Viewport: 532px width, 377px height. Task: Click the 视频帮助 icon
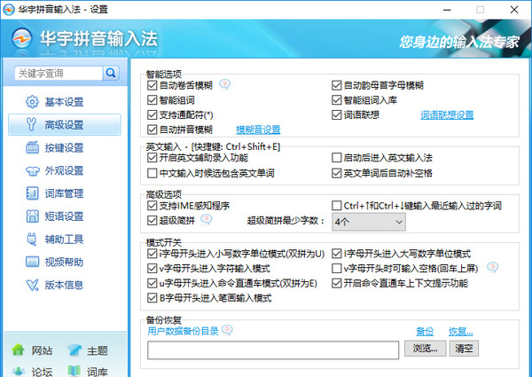[32, 262]
